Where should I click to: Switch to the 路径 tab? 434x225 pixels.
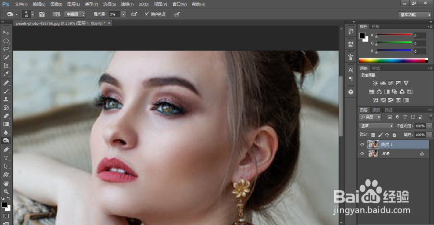388,110
